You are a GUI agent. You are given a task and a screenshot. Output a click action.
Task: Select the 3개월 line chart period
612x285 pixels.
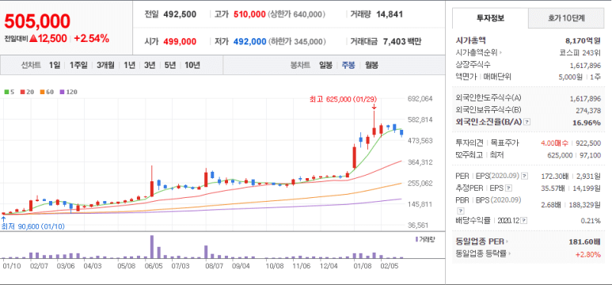pos(105,65)
